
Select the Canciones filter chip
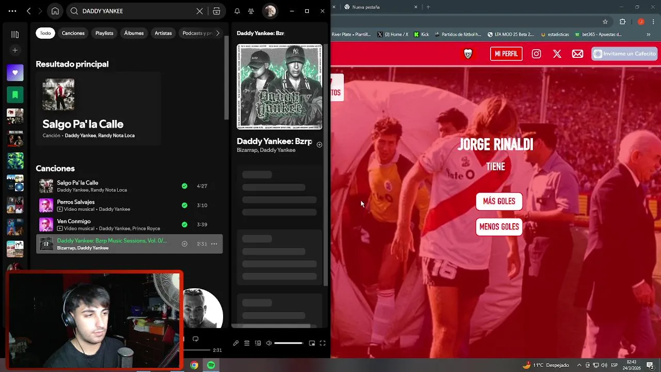tap(73, 33)
